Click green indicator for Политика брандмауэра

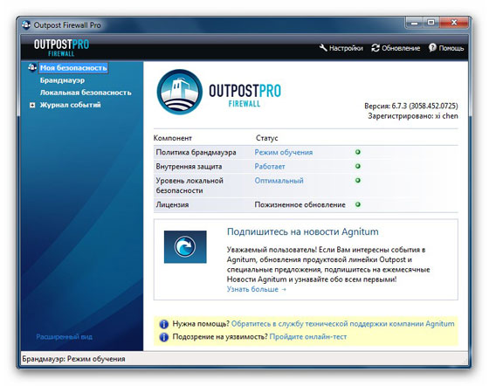click(x=358, y=152)
